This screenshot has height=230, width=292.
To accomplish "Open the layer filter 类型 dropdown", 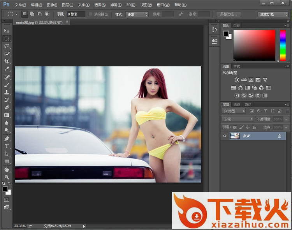I will click(x=234, y=111).
